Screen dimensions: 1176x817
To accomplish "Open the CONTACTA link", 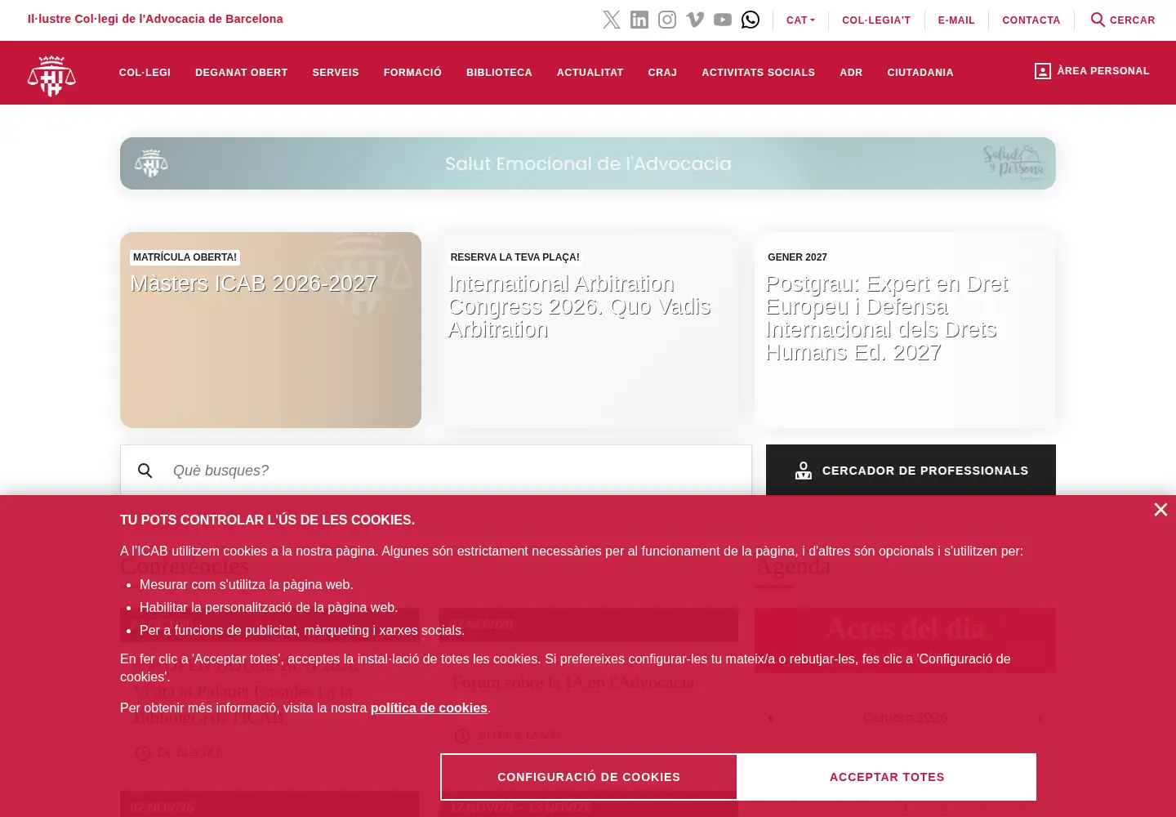I will point(1031,20).
